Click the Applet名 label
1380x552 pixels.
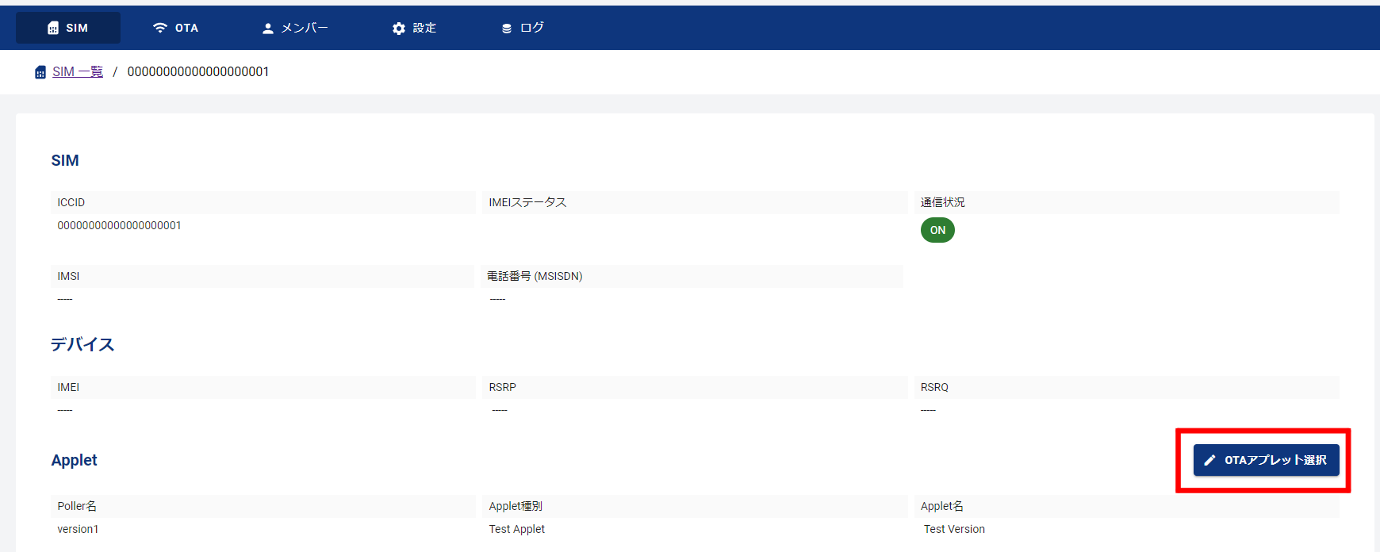pos(942,506)
